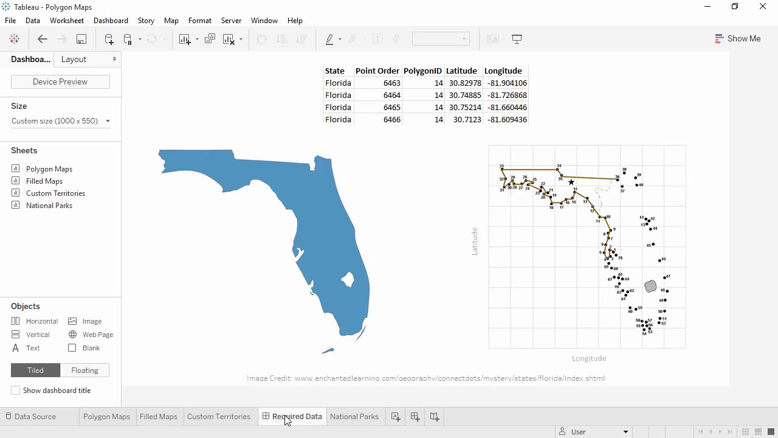This screenshot has height=438, width=778.
Task: Click the Presentation Mode icon
Action: 517,39
